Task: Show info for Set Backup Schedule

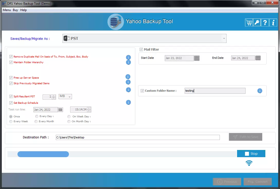Action: pyautogui.click(x=128, y=102)
